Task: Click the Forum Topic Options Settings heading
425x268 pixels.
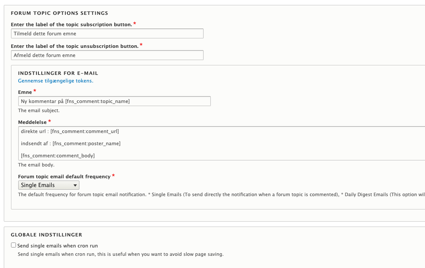Action: (x=60, y=13)
